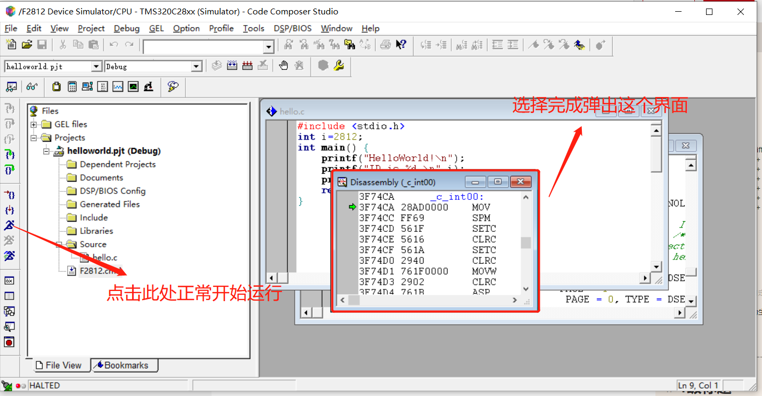Image resolution: width=762 pixels, height=396 pixels.
Task: Click the hello.c editor horizontal scroll left arrow
Action: (272, 278)
